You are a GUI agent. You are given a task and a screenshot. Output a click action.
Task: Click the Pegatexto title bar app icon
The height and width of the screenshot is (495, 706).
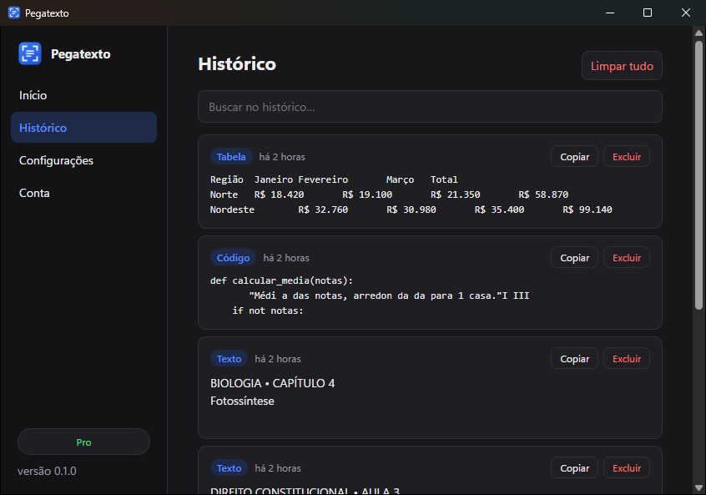14,13
